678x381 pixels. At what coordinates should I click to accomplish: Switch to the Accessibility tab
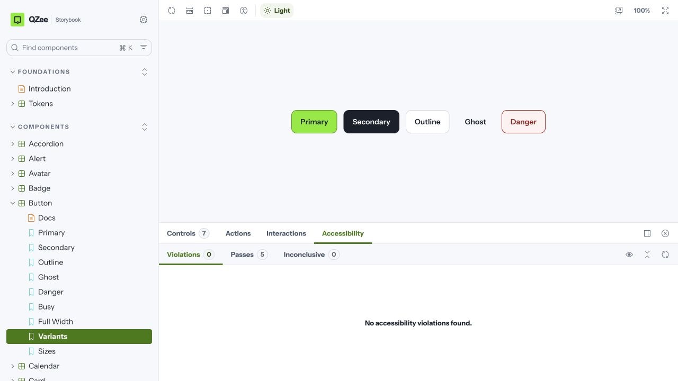(343, 233)
